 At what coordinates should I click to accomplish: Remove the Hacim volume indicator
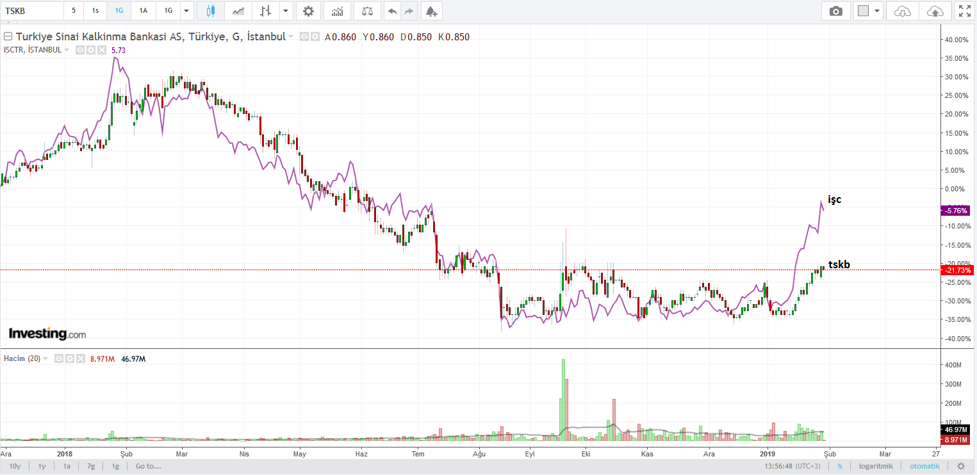[80, 358]
